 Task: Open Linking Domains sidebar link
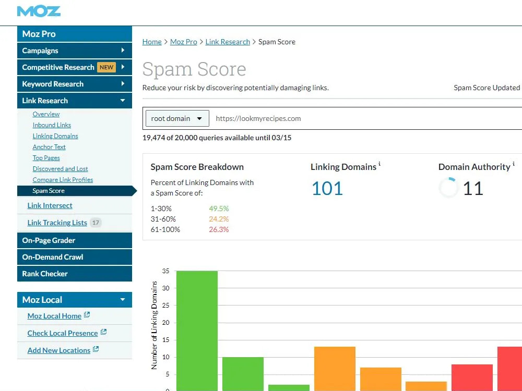point(55,136)
